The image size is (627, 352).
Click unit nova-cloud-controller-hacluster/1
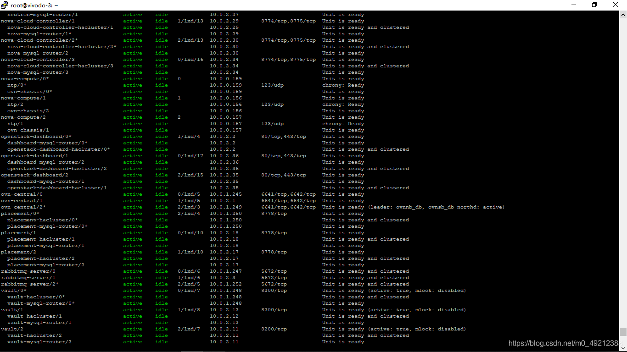pyautogui.click(x=61, y=27)
